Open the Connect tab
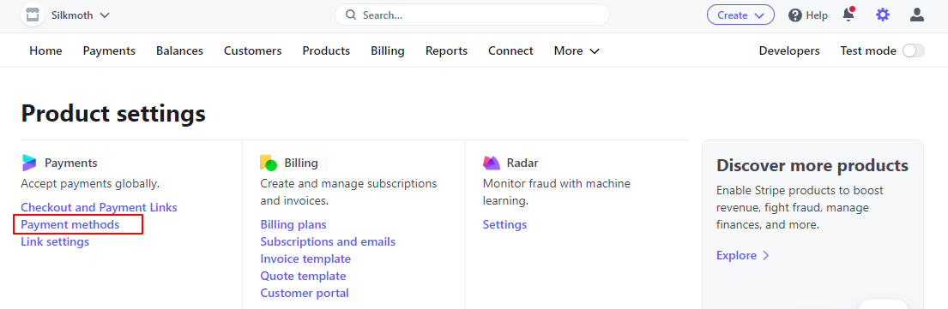The image size is (948, 309). click(x=510, y=51)
